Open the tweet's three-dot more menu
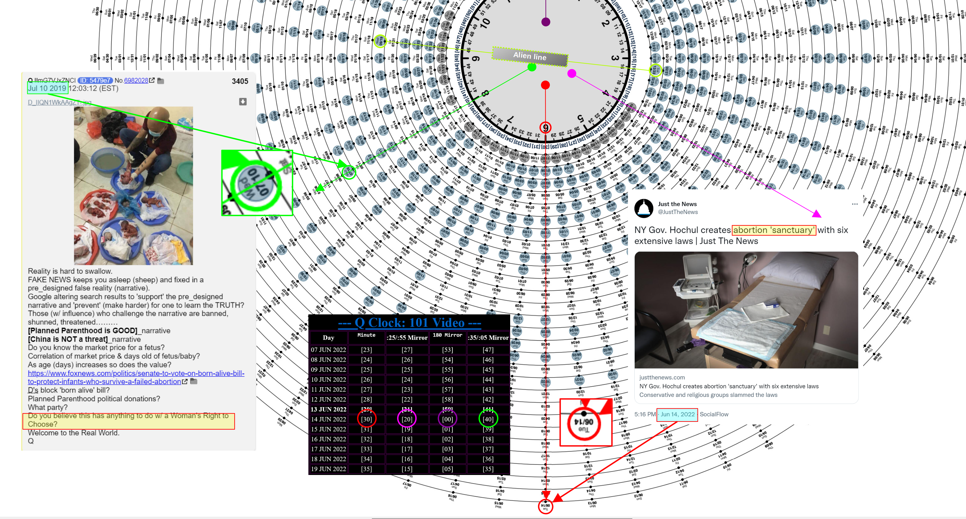The height and width of the screenshot is (519, 966). click(855, 204)
